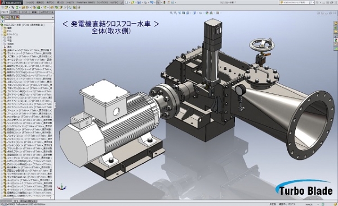Viewport: 338px width, 206px height.
Task: Click the Print icon in top toolbar
Action: (x=145, y=2)
